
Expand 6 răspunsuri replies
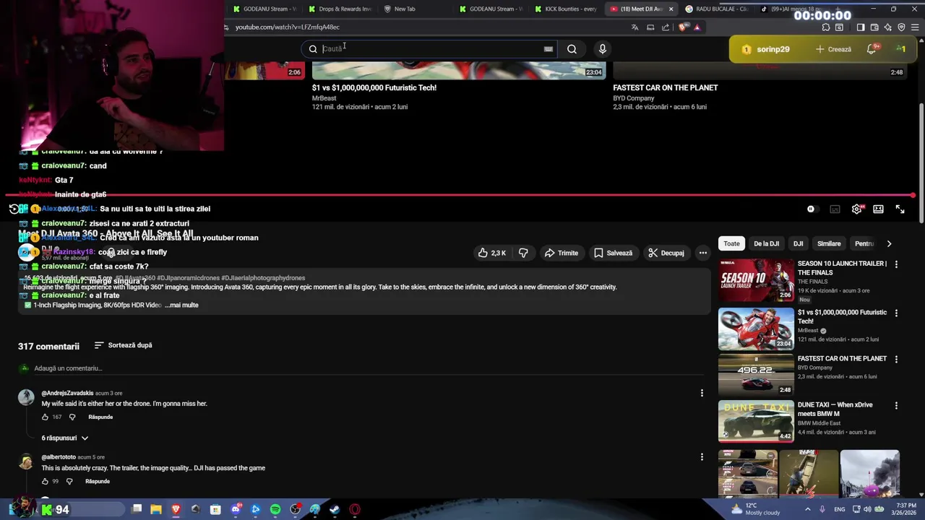coord(65,438)
